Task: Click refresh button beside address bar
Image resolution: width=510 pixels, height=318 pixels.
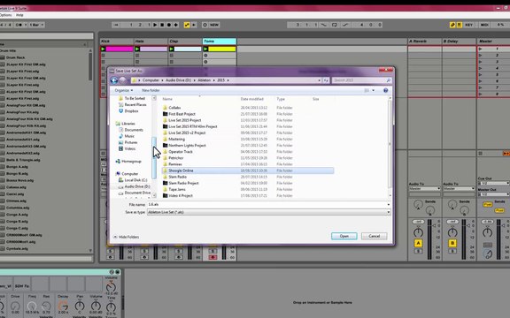Action: point(326,80)
